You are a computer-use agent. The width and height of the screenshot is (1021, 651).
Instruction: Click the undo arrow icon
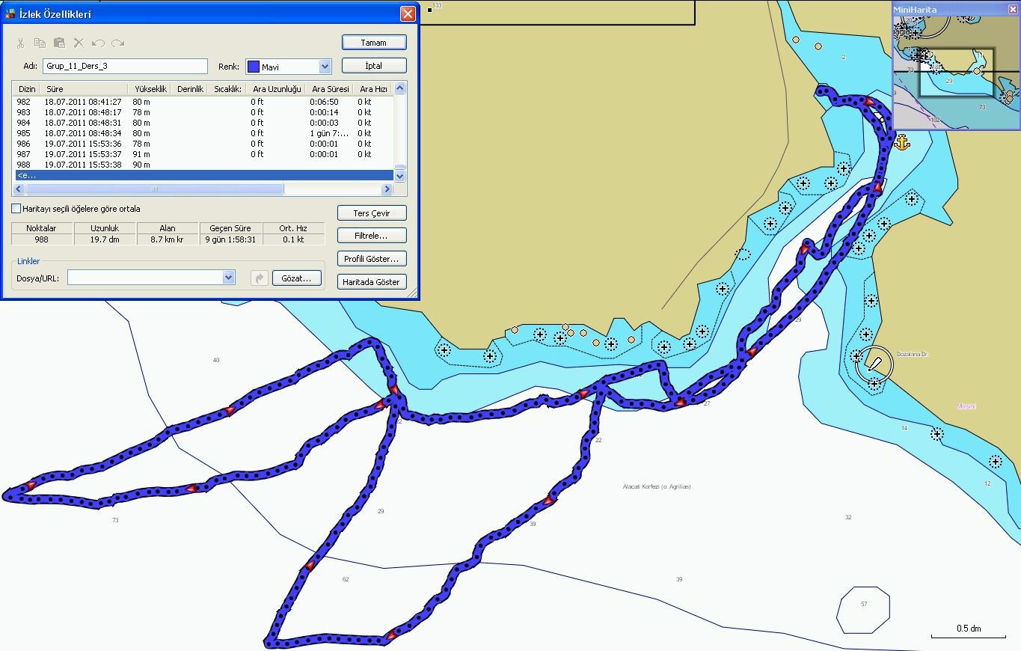coord(98,43)
